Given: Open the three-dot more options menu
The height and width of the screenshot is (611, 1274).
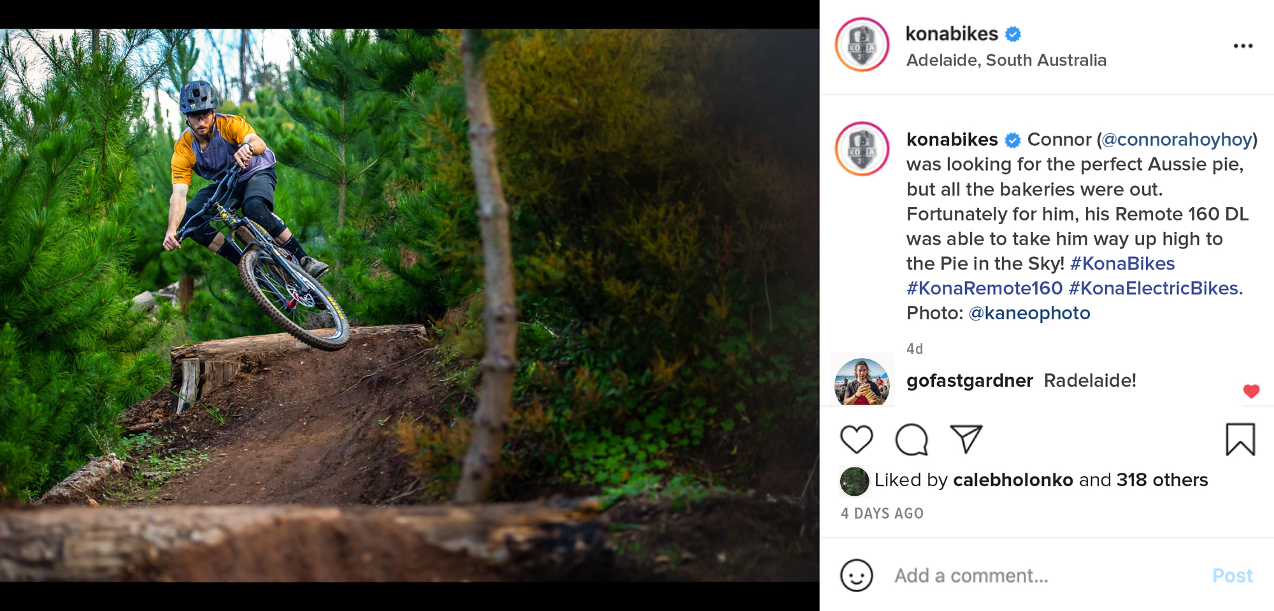Looking at the screenshot, I should pyautogui.click(x=1243, y=46).
